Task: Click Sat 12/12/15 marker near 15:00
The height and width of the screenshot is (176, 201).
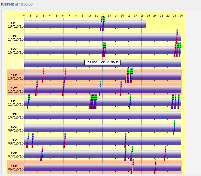Action: 121,89
